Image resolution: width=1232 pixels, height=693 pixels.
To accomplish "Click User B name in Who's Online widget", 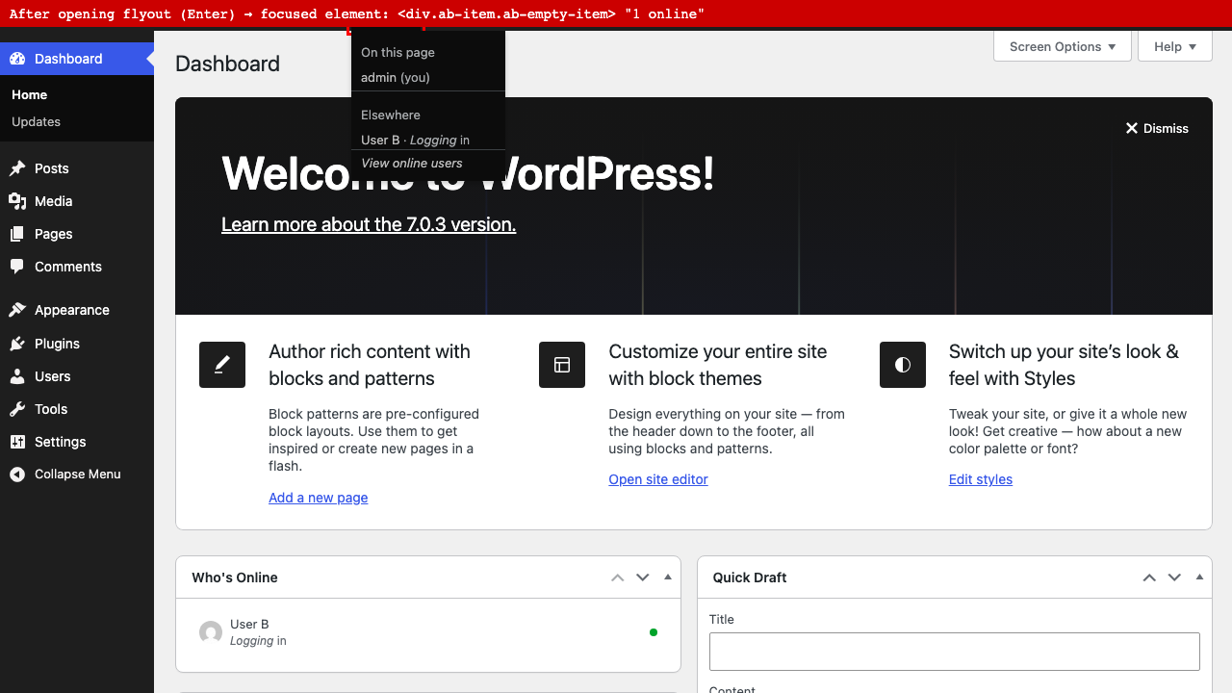I will [x=249, y=625].
